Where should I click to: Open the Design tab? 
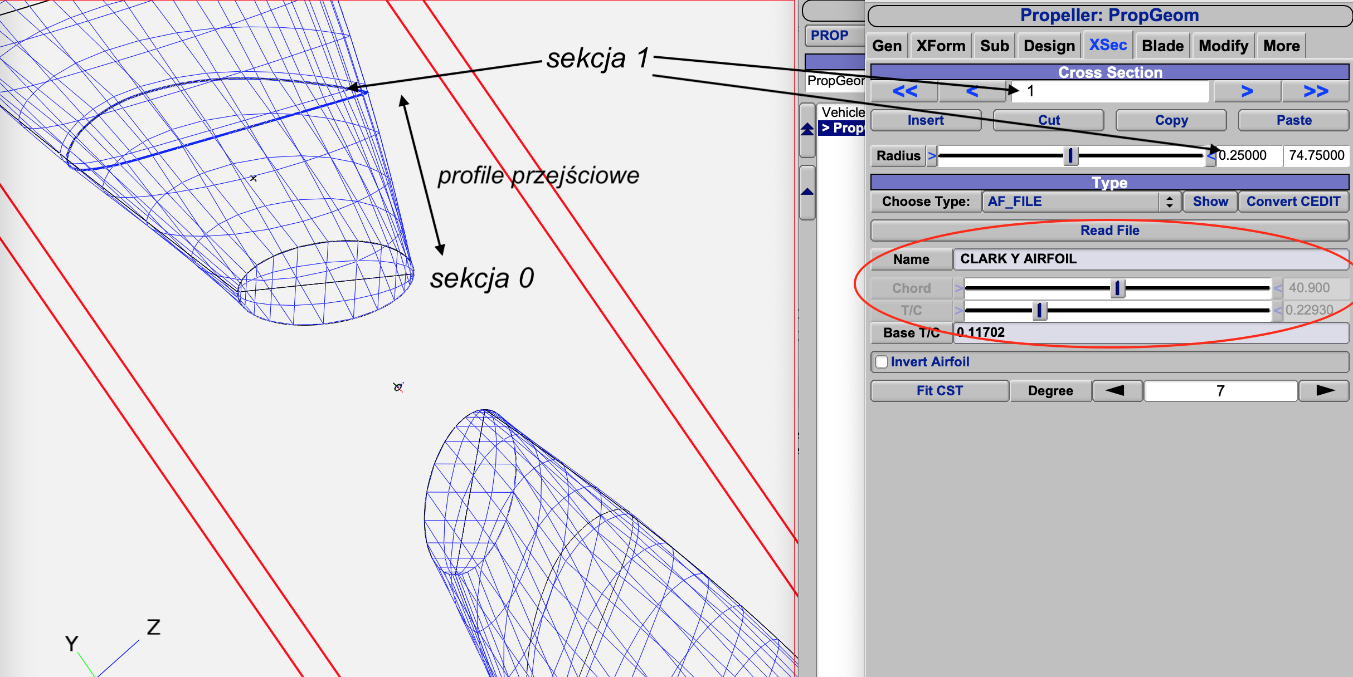(x=1049, y=46)
